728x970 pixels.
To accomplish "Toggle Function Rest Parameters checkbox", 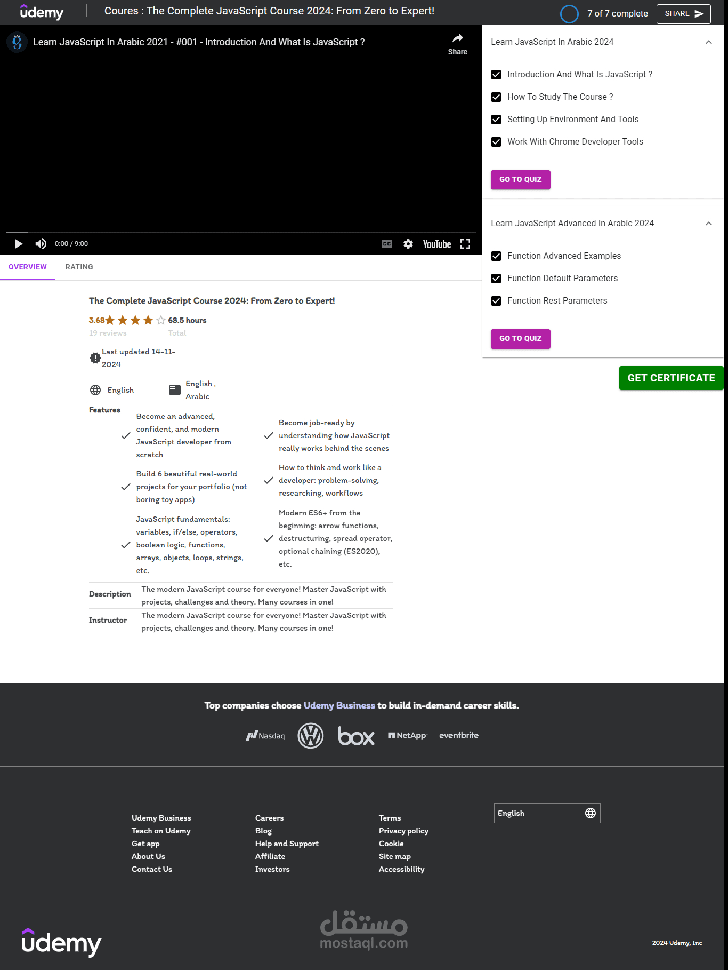I will pyautogui.click(x=496, y=301).
